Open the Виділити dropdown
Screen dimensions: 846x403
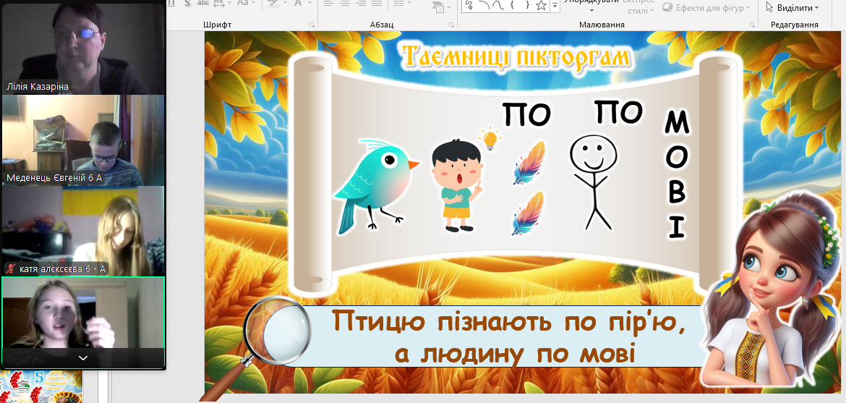tap(792, 7)
